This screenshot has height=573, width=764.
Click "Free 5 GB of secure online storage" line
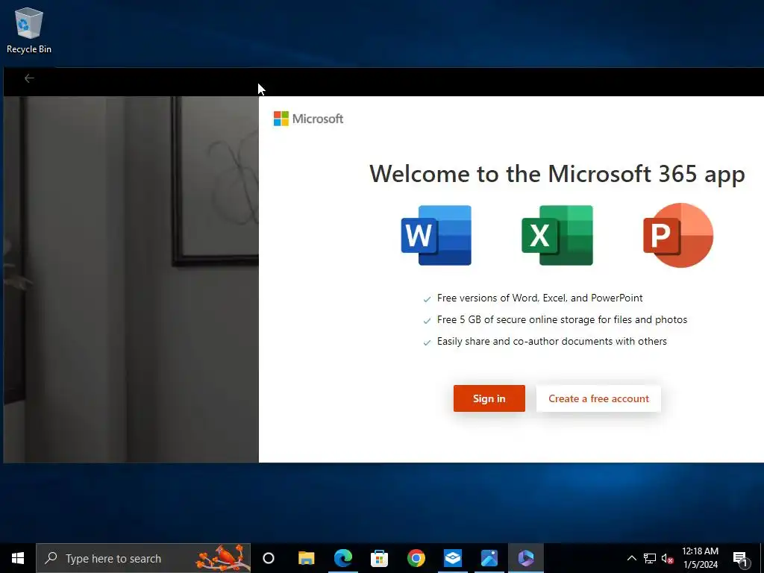(562, 319)
